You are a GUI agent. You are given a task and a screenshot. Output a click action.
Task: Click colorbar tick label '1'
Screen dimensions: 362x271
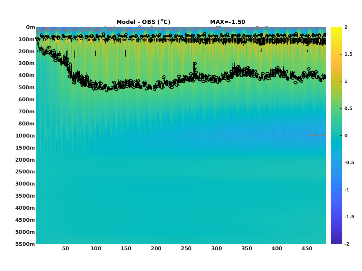(346, 81)
